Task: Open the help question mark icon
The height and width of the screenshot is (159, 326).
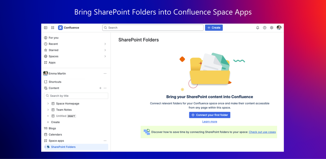Action: [265, 28]
